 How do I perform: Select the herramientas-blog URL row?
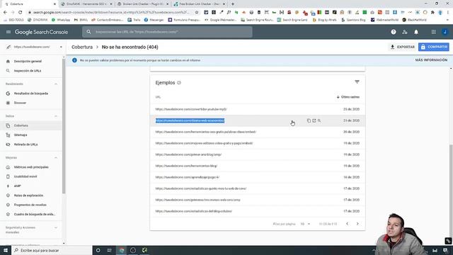pos(258,166)
